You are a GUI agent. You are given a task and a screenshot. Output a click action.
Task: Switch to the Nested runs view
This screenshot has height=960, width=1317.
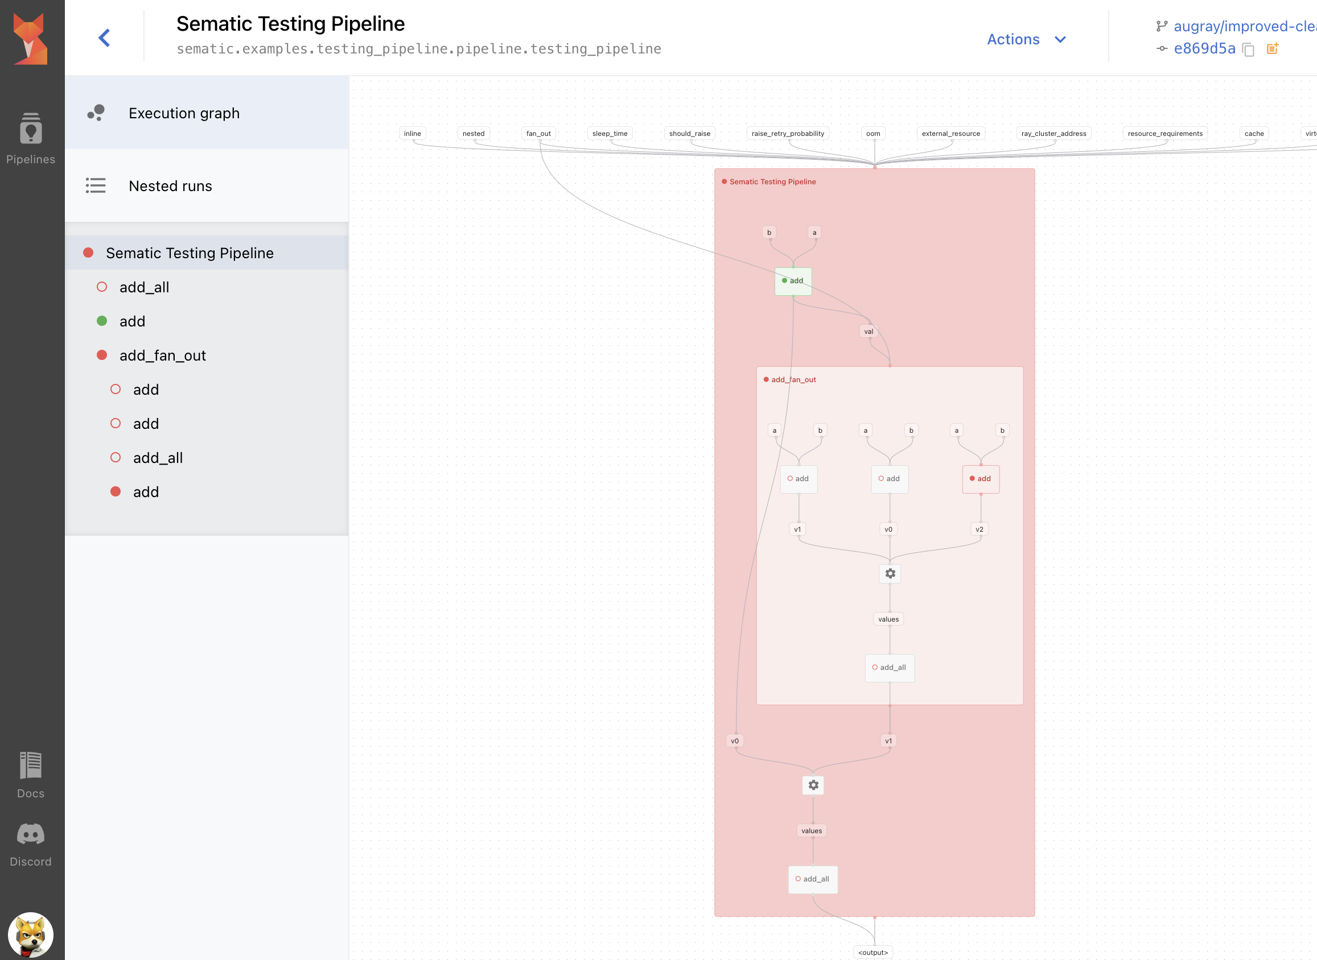click(170, 186)
